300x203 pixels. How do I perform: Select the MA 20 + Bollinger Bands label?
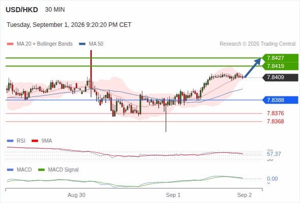45,44
